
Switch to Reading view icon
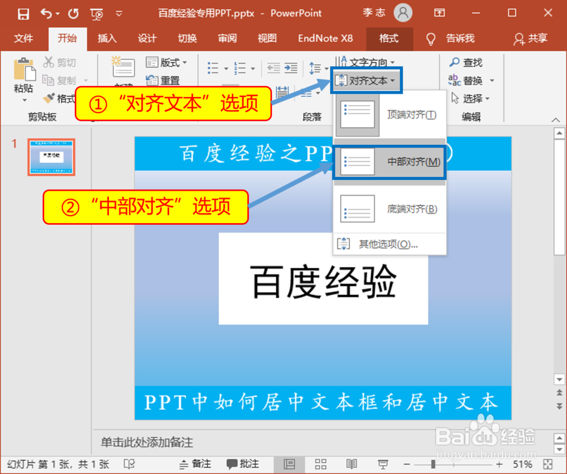(352, 464)
